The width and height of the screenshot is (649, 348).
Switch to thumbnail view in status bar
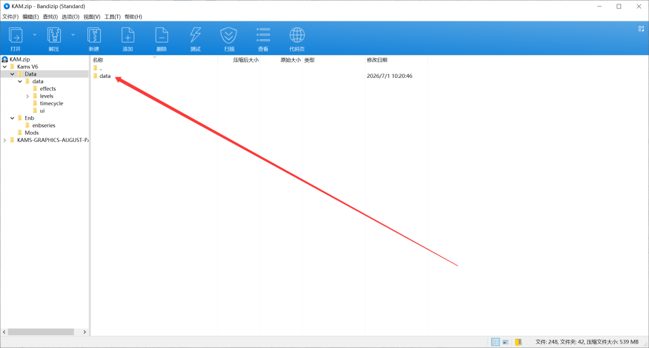click(x=505, y=342)
